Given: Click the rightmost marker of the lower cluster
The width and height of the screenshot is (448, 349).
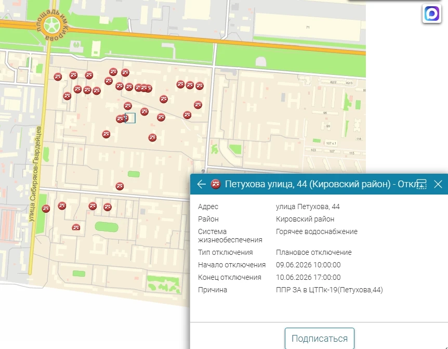Looking at the screenshot, I should point(108,207).
